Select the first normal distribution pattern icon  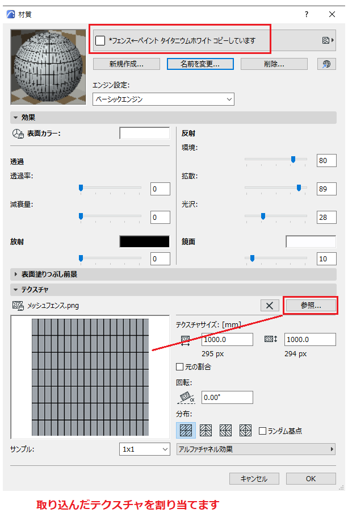click(x=186, y=430)
